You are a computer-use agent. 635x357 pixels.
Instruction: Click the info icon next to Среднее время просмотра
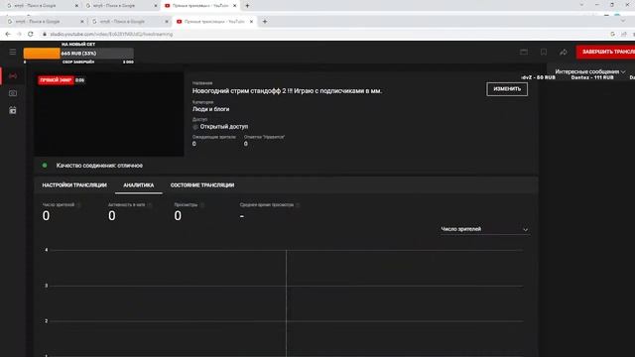coord(298,205)
